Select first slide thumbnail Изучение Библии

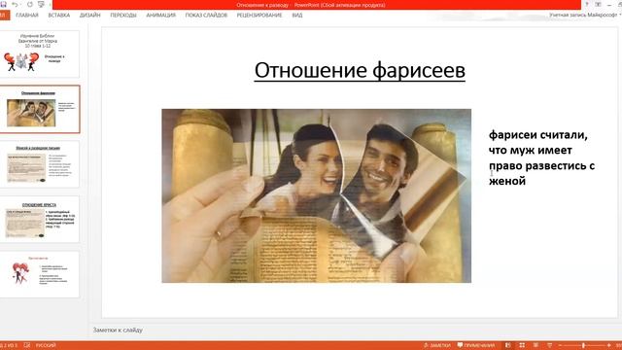click(40, 54)
